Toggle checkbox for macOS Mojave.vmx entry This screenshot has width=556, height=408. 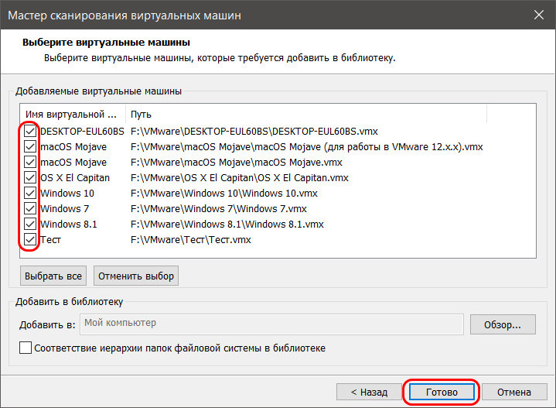30,163
